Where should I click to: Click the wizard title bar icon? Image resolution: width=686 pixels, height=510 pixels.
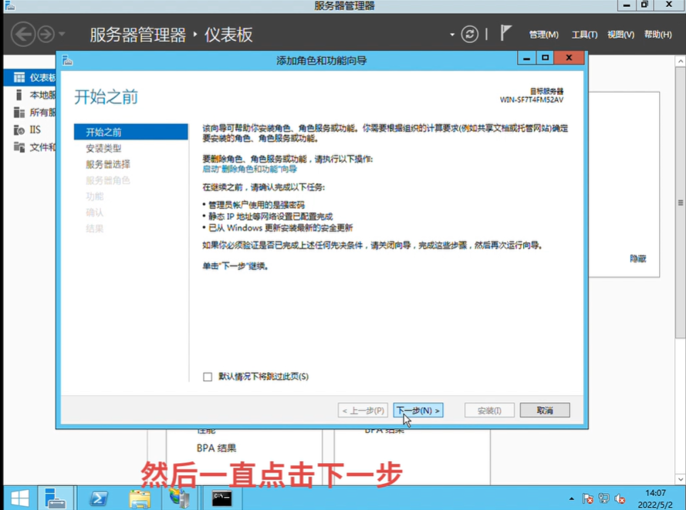click(x=67, y=60)
